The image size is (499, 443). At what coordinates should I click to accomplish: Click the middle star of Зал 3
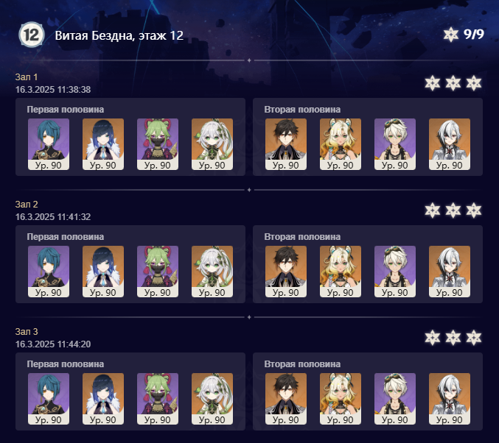pos(453,338)
